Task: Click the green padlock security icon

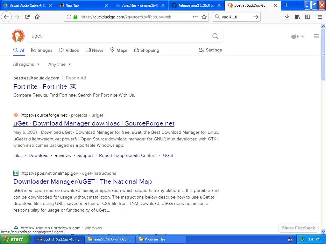Action: (75, 17)
